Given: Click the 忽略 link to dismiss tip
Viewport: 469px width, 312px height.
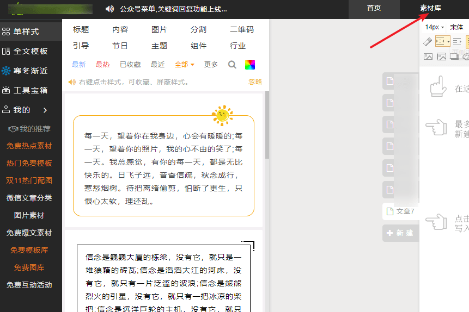Looking at the screenshot, I should click(x=255, y=82).
